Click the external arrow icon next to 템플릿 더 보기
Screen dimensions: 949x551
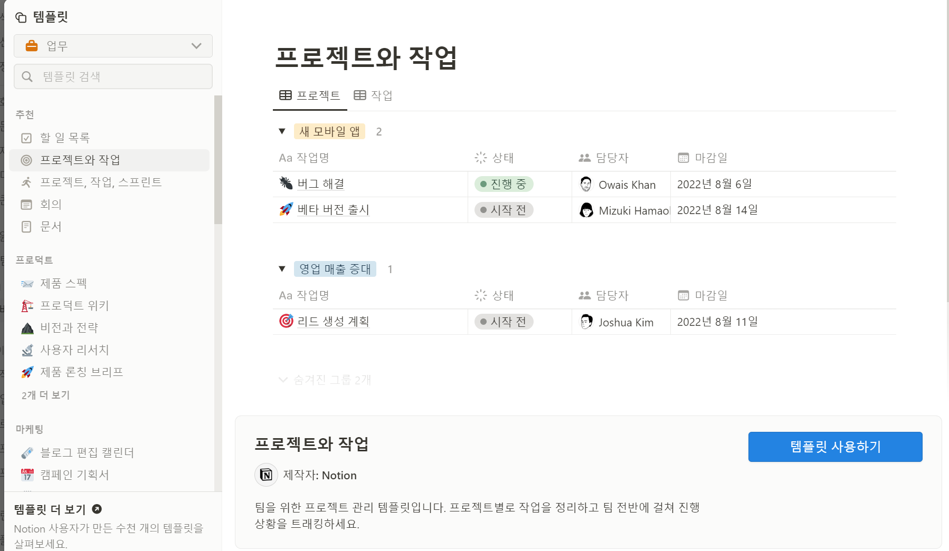[x=97, y=509]
